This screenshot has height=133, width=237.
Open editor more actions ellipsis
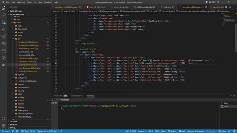tap(234, 7)
